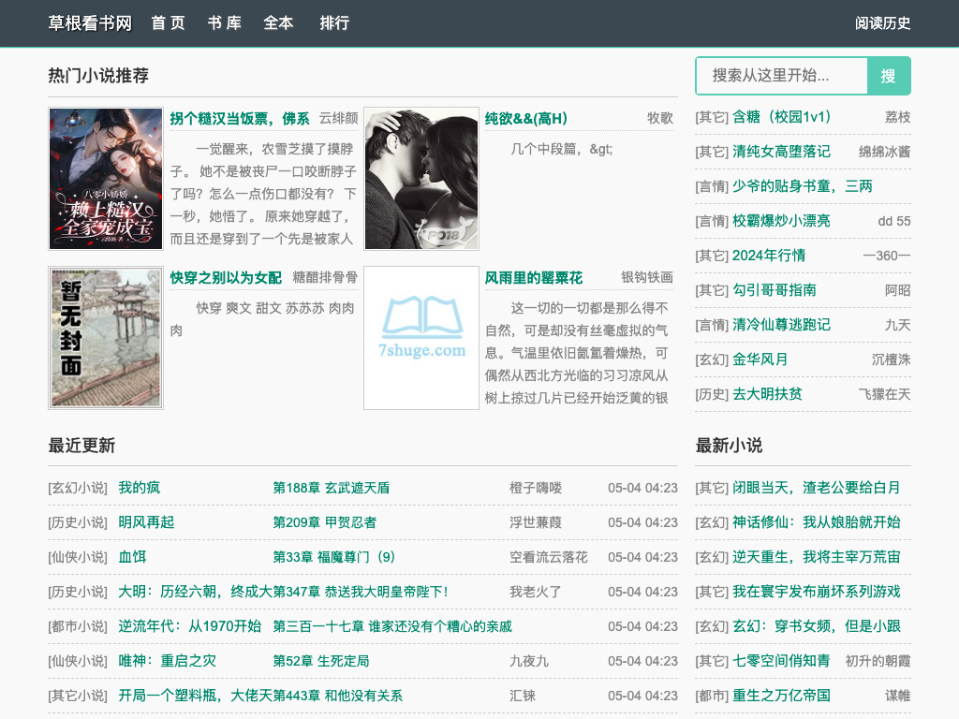Open the 排行 rankings page
Viewport: 959px width, 719px height.
pos(334,23)
